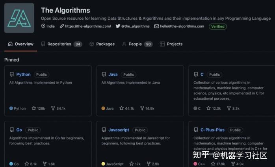Screen dimensions: 275x167
Task: Click the blue Python language color dot
Action: [x=11, y=108]
